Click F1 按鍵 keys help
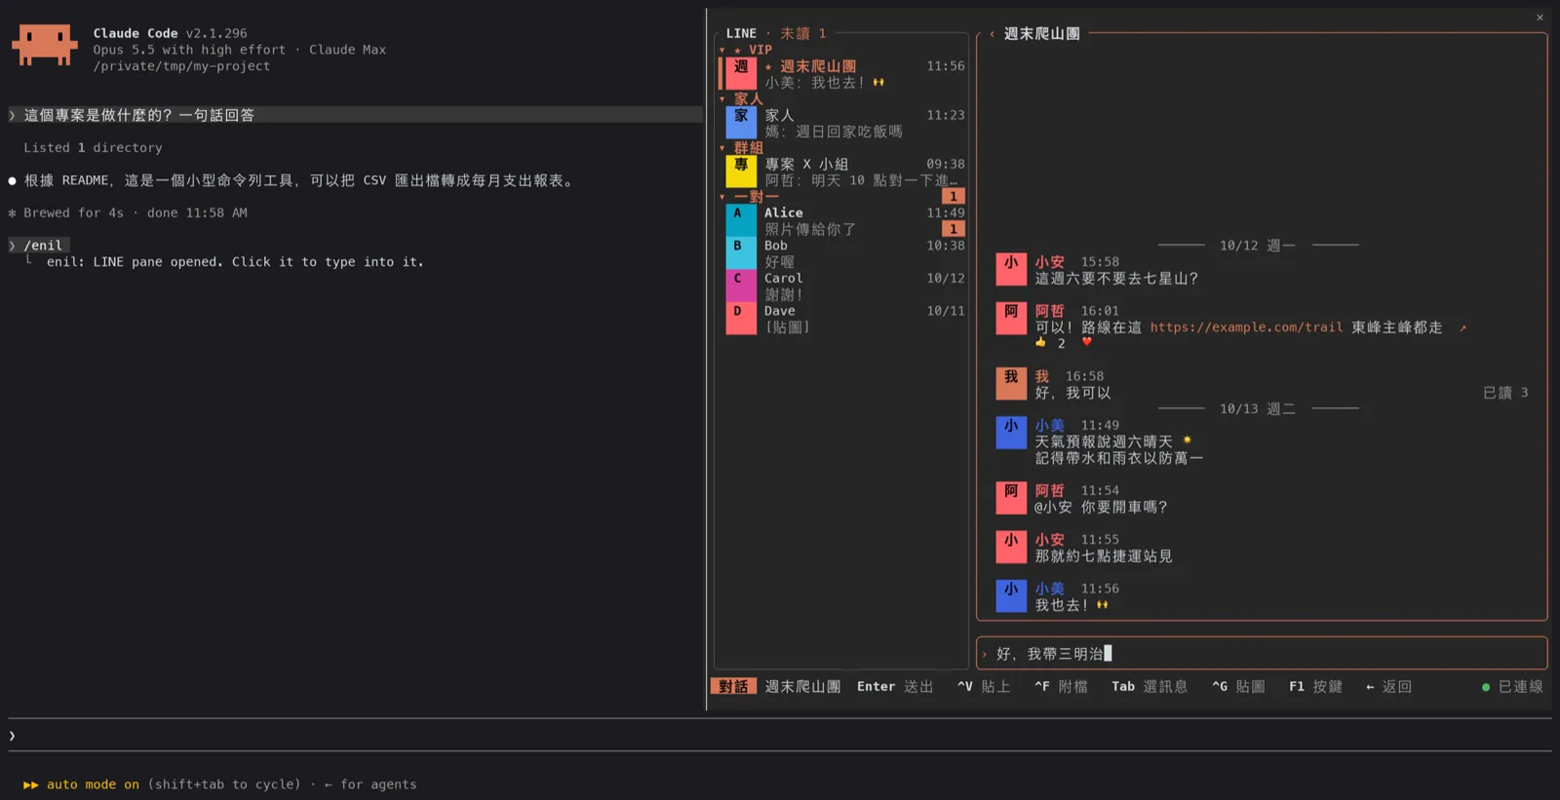Image resolution: width=1560 pixels, height=800 pixels. (1315, 687)
